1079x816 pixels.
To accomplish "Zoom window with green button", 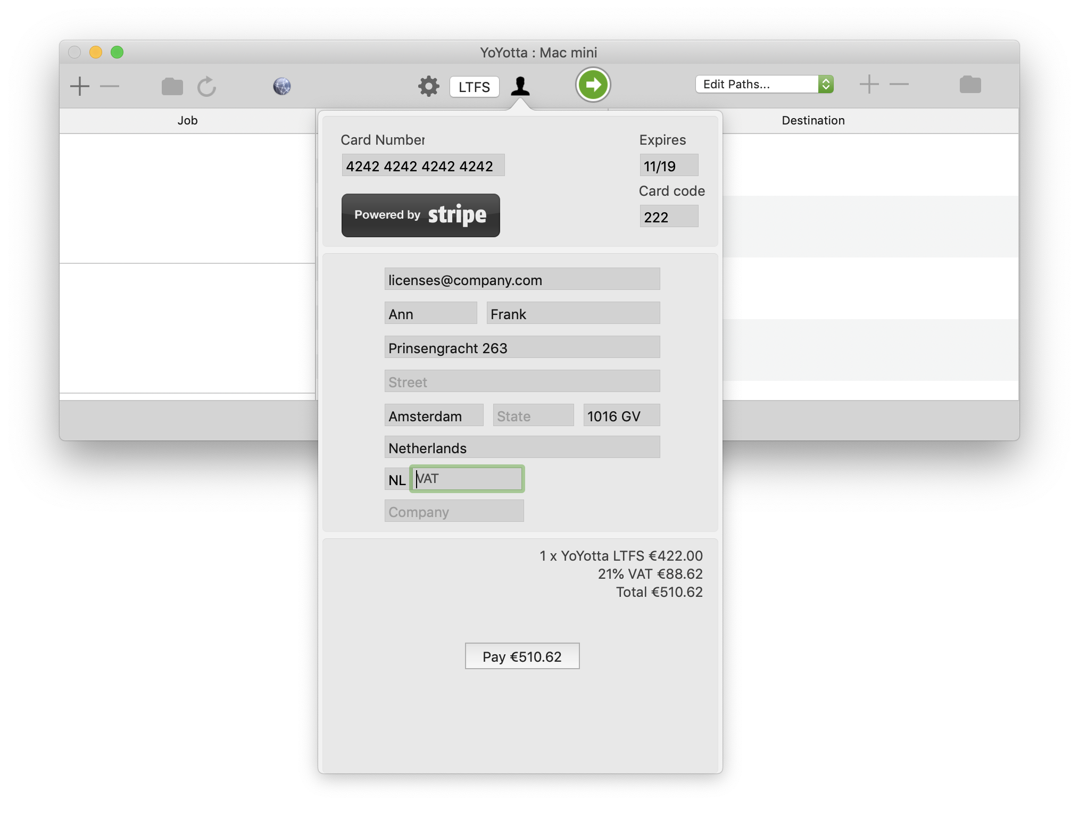I will pos(117,52).
